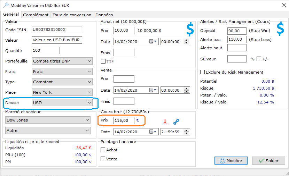Viewport: 289px width, 176px height.
Task: Click the Achat net Frais field
Action: pyautogui.click(x=124, y=52)
